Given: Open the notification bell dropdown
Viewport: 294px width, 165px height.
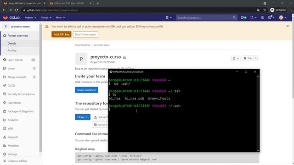Looking at the screenshot, I should click(236, 58).
